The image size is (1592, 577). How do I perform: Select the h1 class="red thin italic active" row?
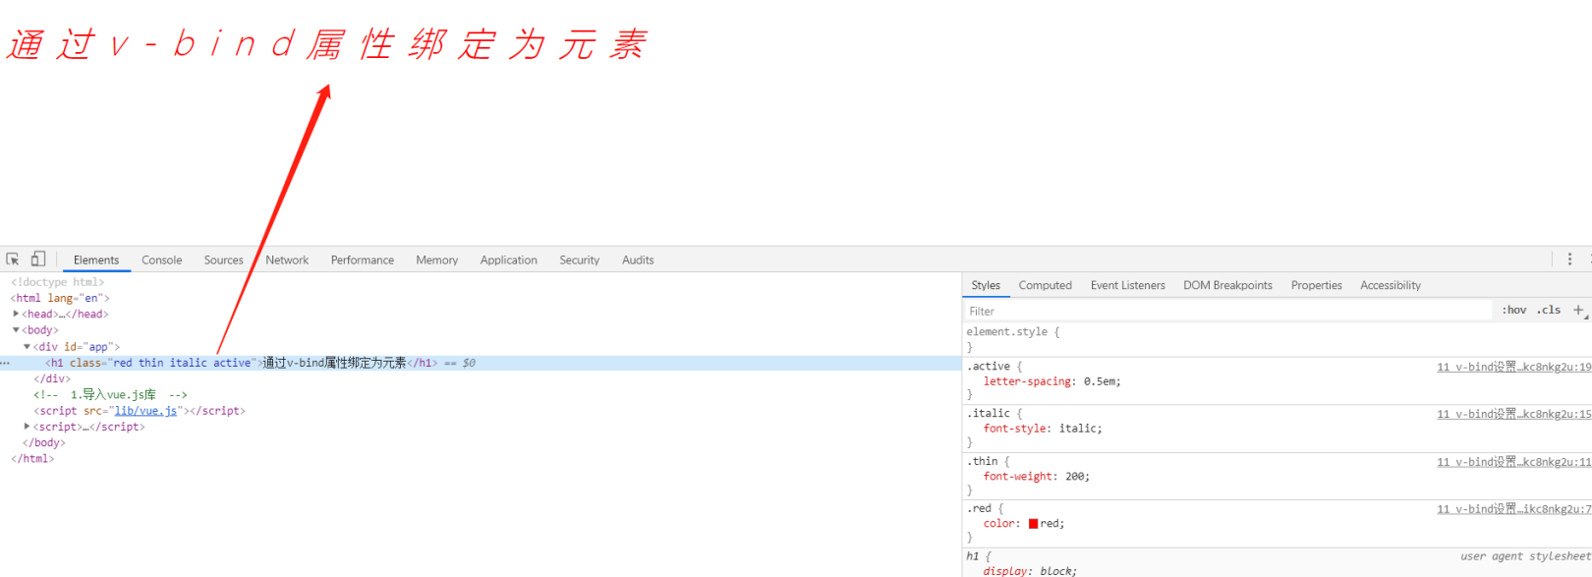[x=481, y=363]
